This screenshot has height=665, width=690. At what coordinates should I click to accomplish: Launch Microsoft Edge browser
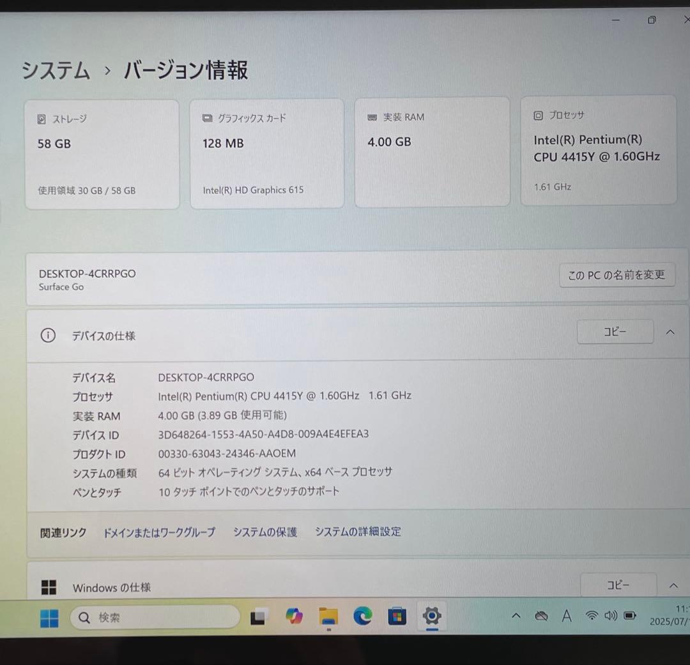tap(363, 616)
